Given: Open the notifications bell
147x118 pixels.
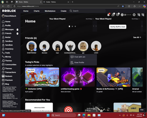Looking at the screenshot, I should tap(108, 15).
